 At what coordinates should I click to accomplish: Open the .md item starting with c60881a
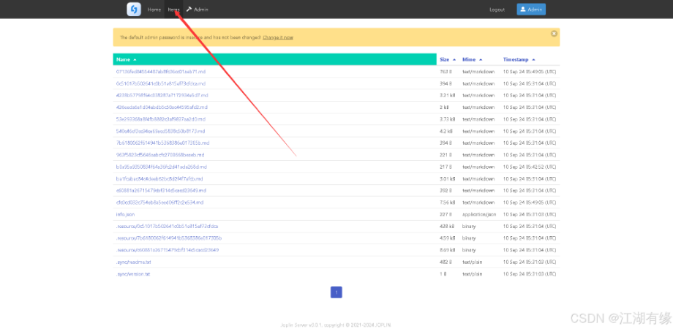[x=161, y=190]
